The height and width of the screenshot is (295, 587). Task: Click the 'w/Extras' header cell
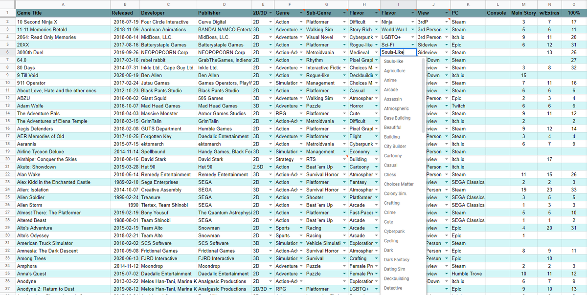click(549, 13)
